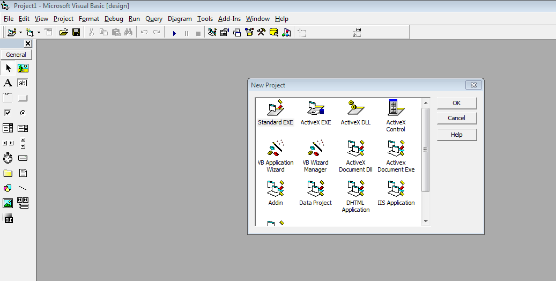The image size is (556, 281).
Task: Open the Project menu
Action: pyautogui.click(x=63, y=19)
